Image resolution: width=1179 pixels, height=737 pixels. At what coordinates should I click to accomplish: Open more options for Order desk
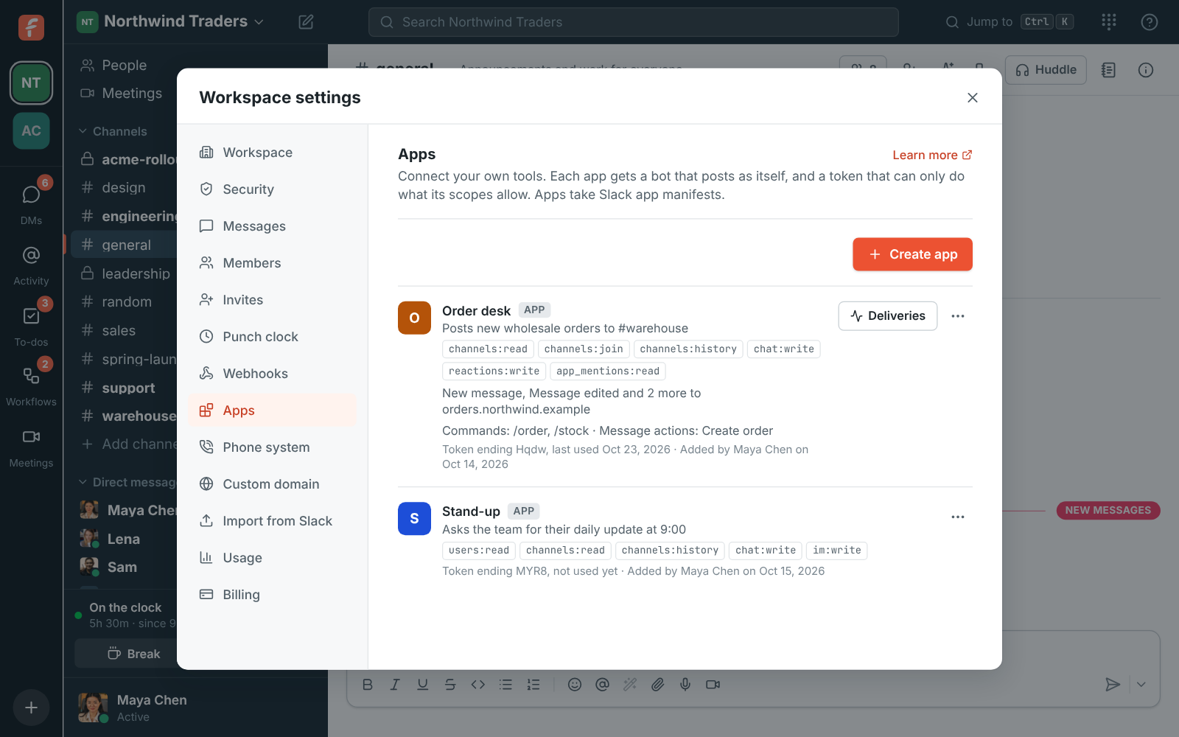958,316
